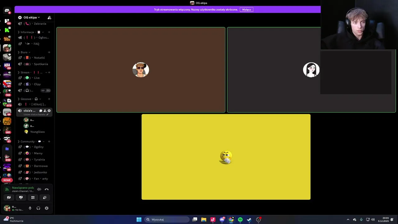Screen dimensions: 398x224
Task: Open the Jedzonko channel
Action: [x=34, y=172]
